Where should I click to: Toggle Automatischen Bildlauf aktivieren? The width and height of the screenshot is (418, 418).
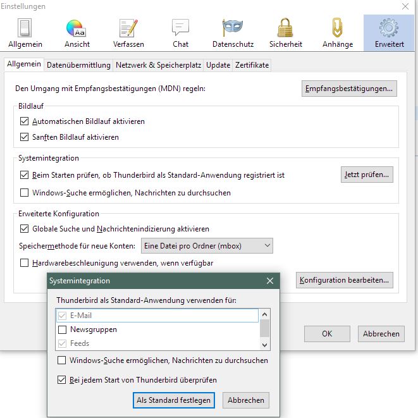(x=24, y=121)
